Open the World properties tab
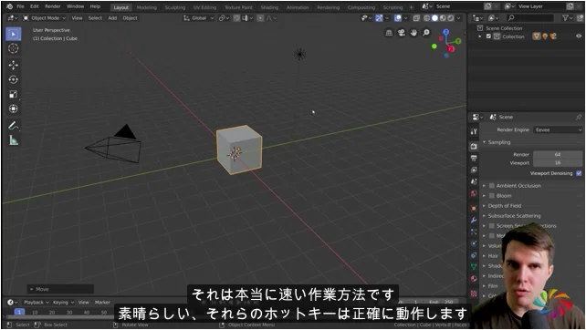586x330 pixels. (474, 193)
